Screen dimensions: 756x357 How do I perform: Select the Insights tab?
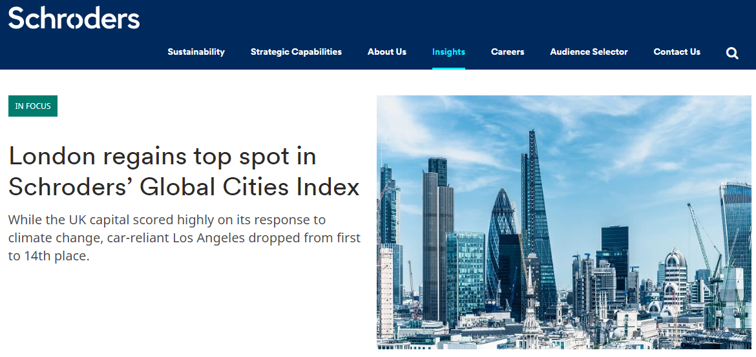448,52
